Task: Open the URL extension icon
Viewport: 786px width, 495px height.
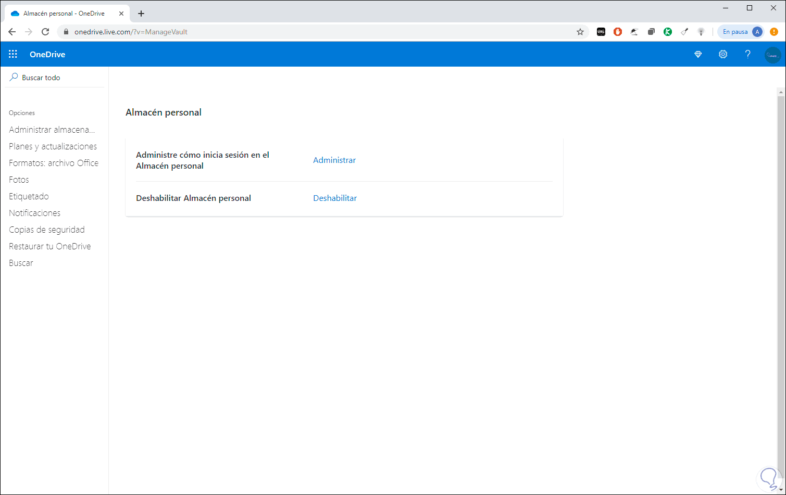Action: pos(601,32)
